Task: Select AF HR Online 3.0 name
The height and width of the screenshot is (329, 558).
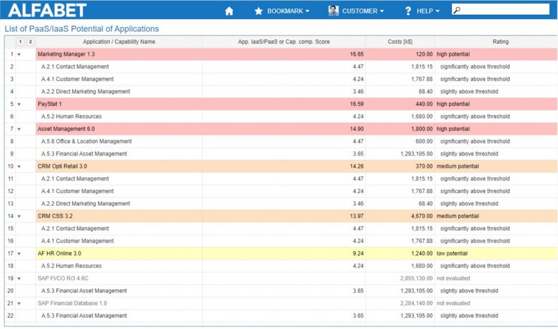Action: [59, 253]
